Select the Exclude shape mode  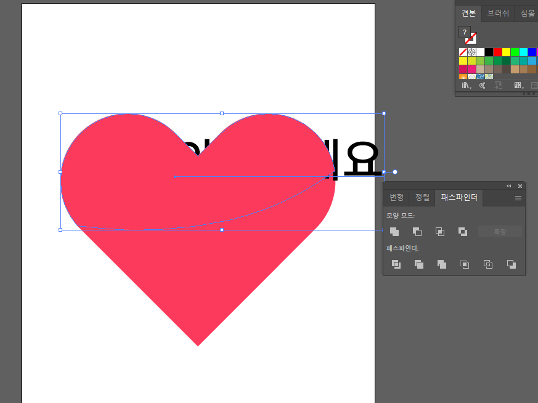click(x=463, y=231)
